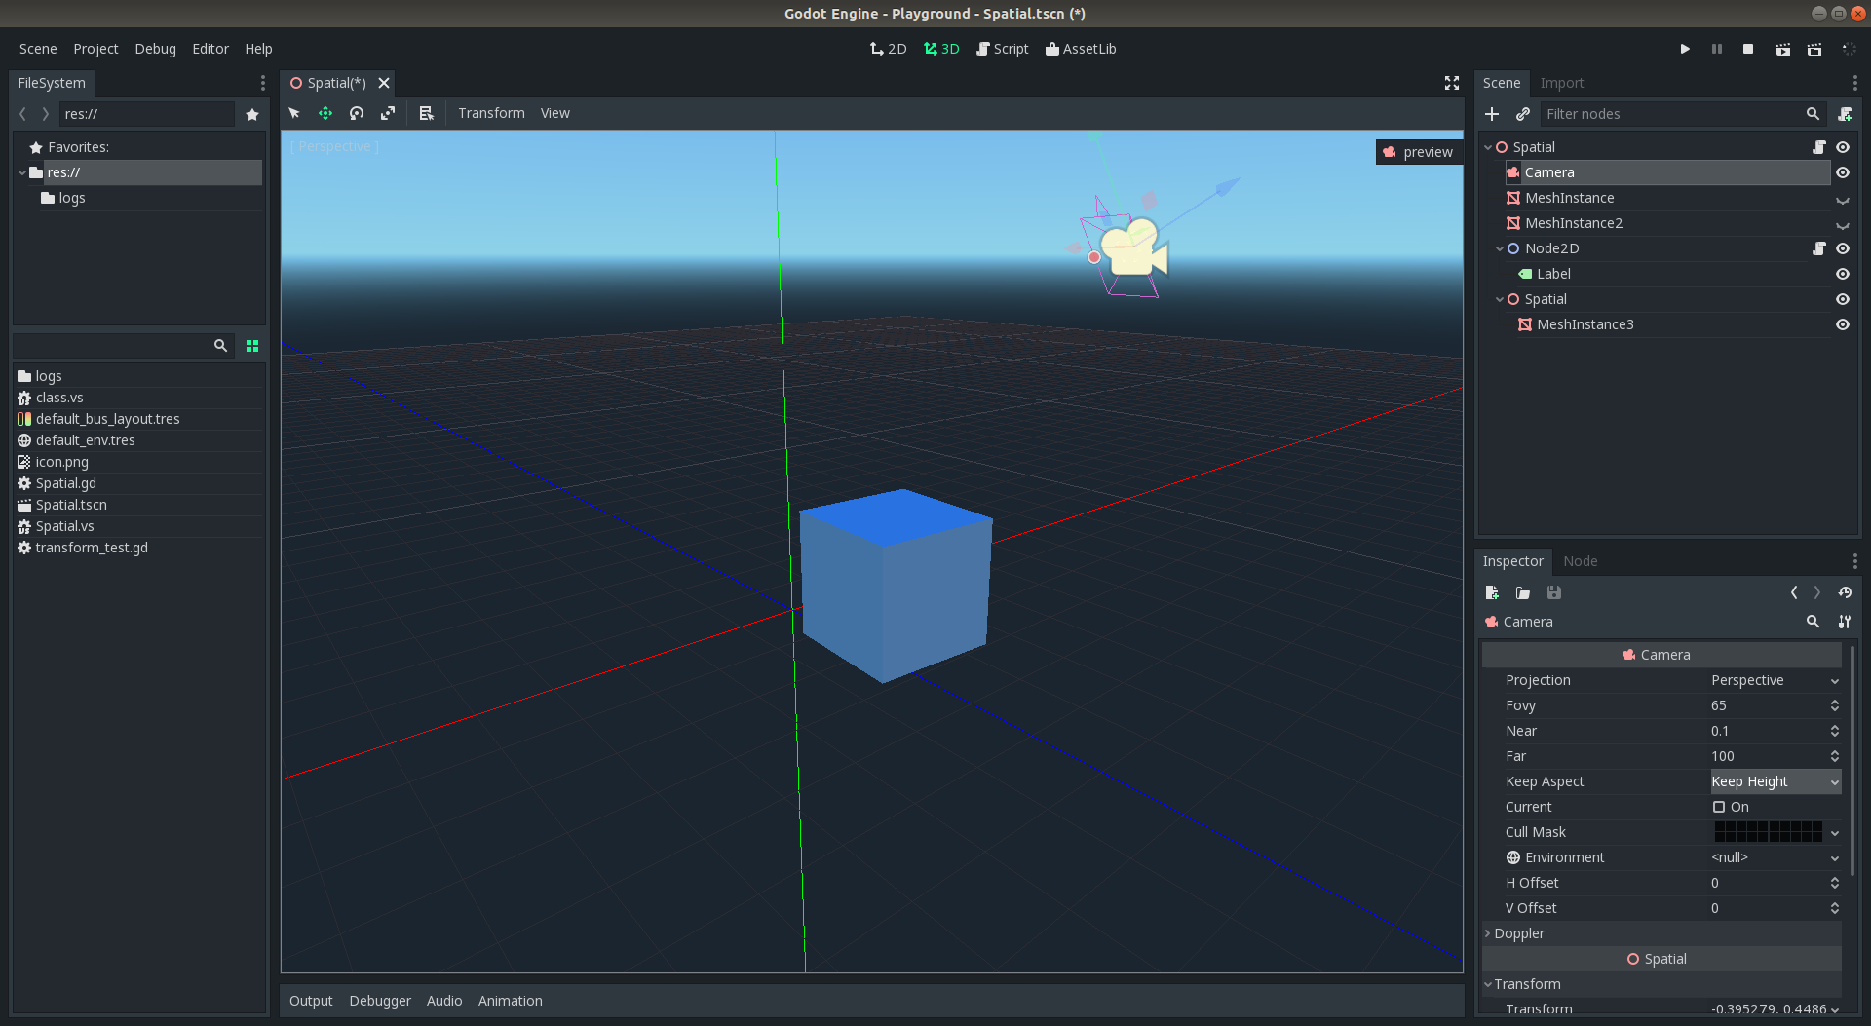
Task: Switch to the Import tab
Action: [x=1561, y=83]
